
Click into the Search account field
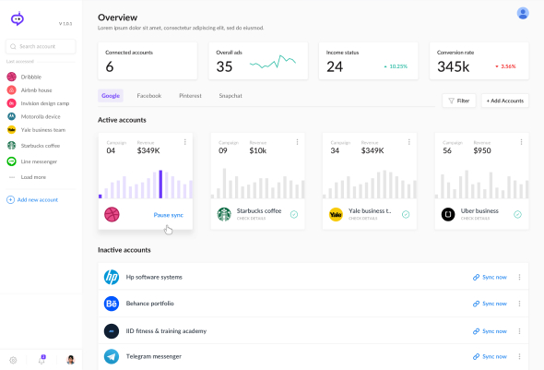coord(41,46)
